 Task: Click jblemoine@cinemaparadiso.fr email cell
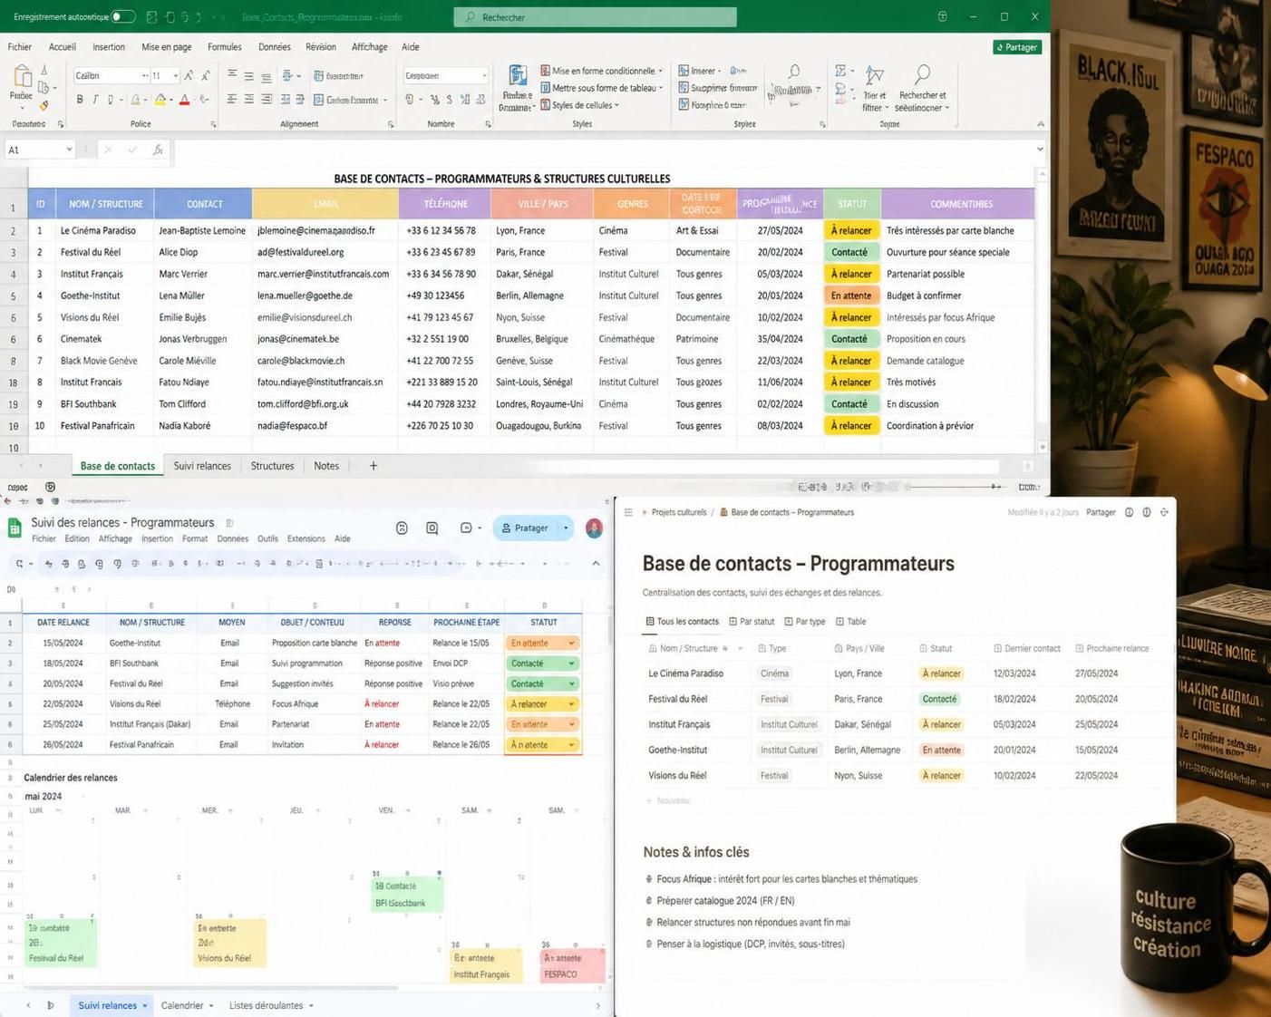[x=325, y=231]
